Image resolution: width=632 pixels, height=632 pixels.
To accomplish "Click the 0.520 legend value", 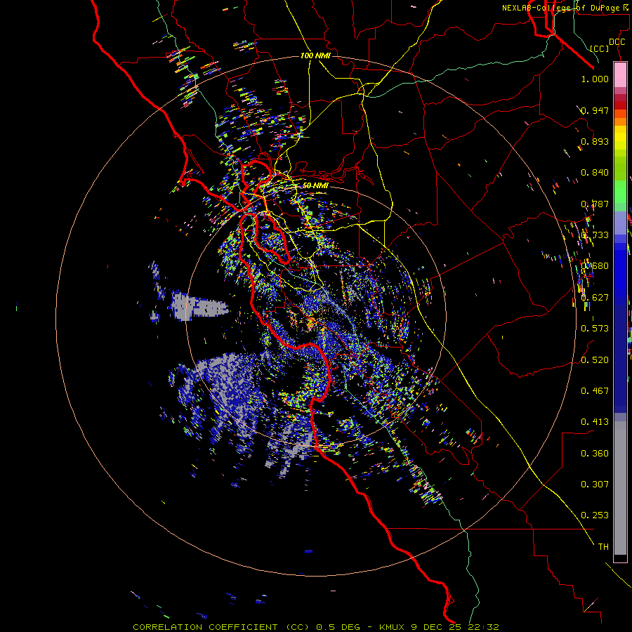I will (x=595, y=360).
